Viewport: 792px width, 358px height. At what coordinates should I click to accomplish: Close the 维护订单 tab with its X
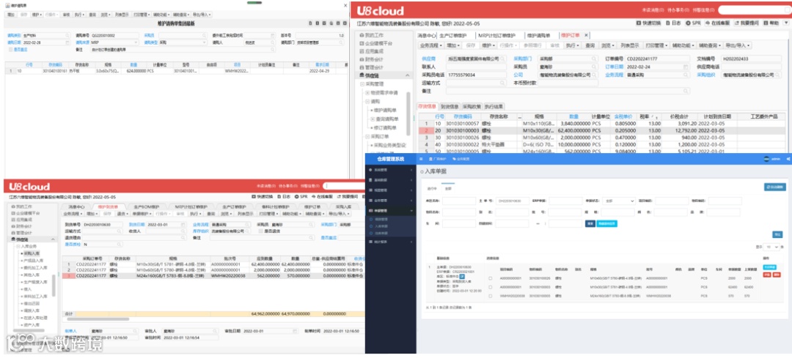(586, 35)
